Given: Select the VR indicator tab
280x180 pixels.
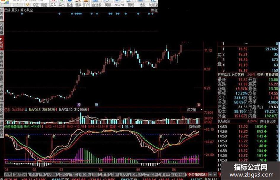Looking at the screenshot, I should 42,175.
